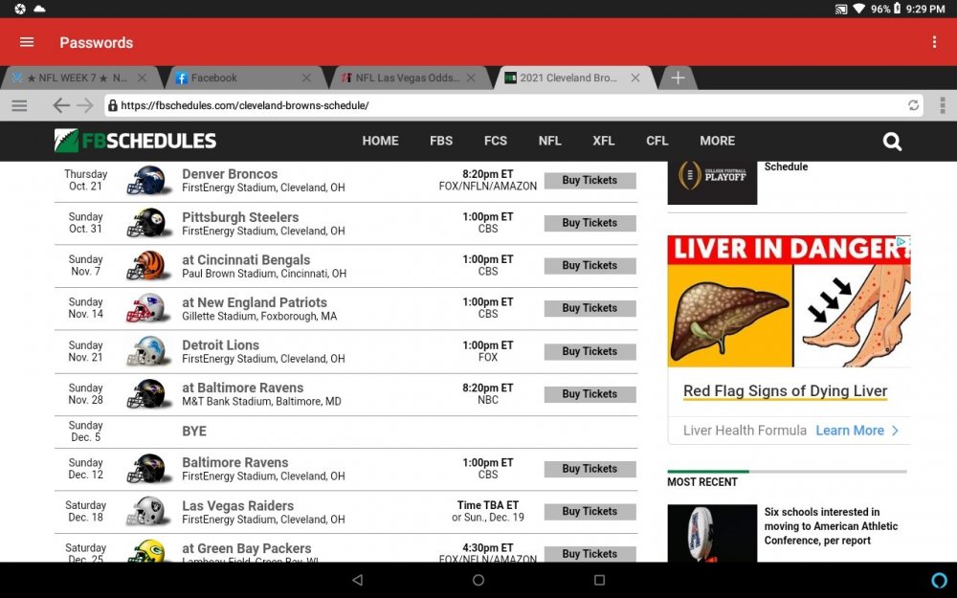Image resolution: width=957 pixels, height=598 pixels.
Task: Buy Tickets for Pittsburgh Steelers game
Action: click(590, 223)
